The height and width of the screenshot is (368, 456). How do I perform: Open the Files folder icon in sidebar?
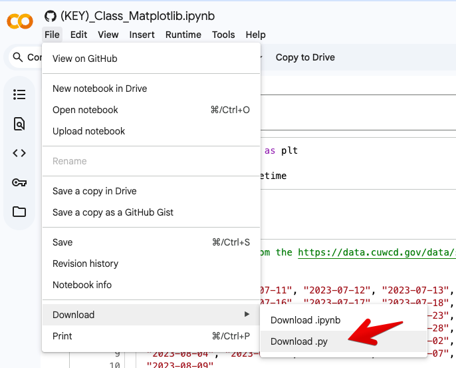[19, 212]
